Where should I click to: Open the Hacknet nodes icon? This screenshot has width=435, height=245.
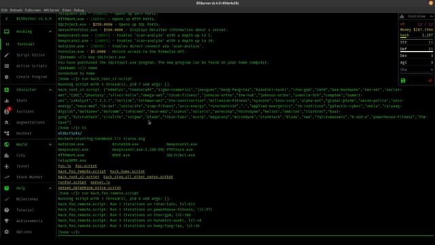(7, 133)
